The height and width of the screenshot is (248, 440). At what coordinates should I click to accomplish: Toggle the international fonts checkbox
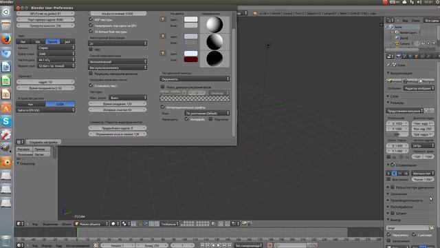[162, 107]
